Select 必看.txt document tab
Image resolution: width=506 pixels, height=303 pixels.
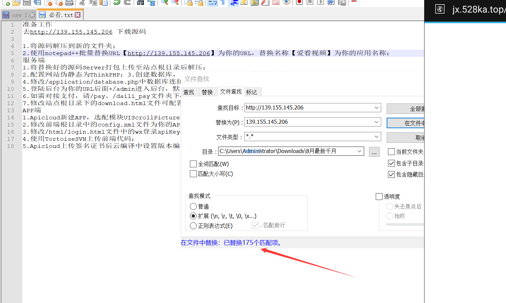pos(60,15)
